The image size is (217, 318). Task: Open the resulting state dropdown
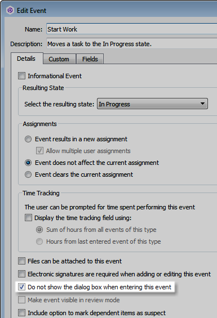click(152, 104)
